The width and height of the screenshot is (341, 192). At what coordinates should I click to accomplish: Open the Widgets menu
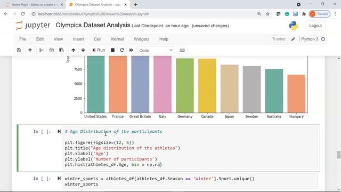141,39
